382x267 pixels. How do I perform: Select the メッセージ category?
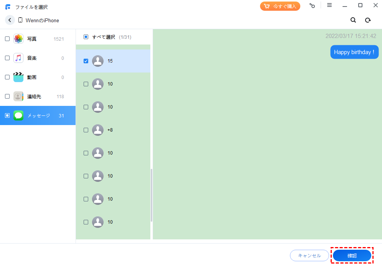pyautogui.click(x=38, y=115)
